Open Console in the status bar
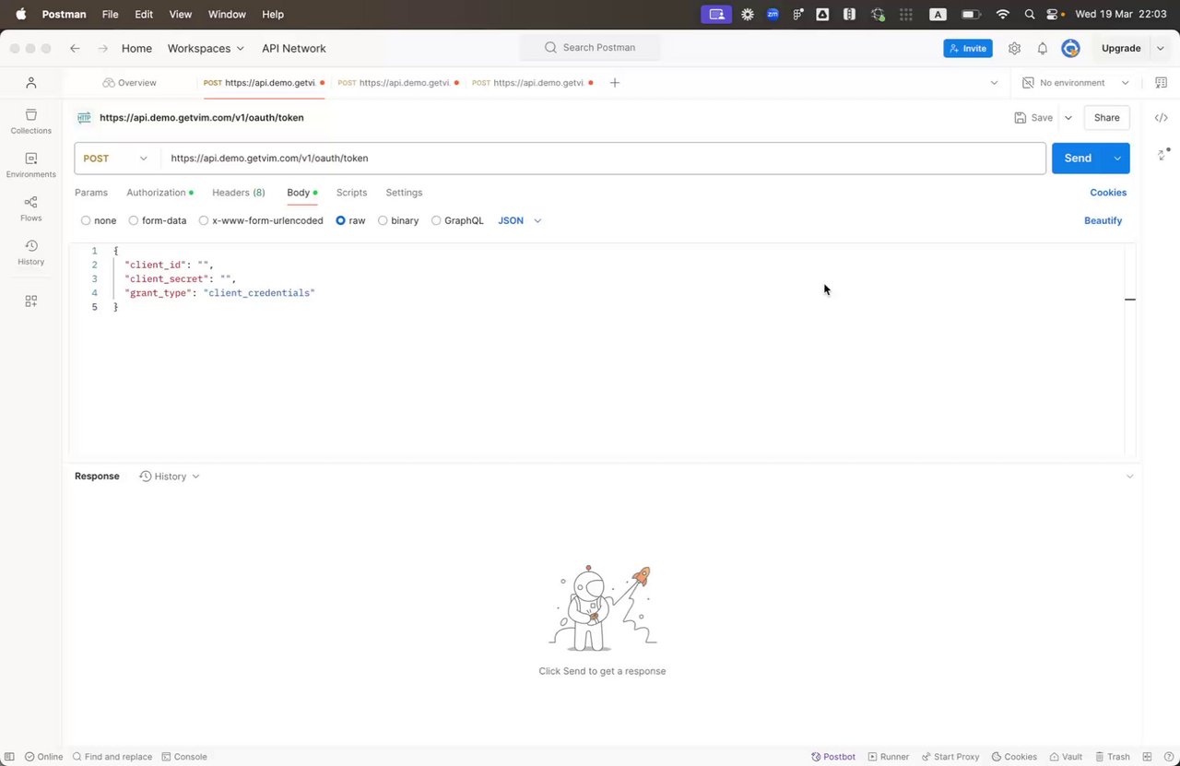This screenshot has width=1180, height=766. 184,757
